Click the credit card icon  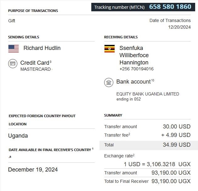(13, 63)
